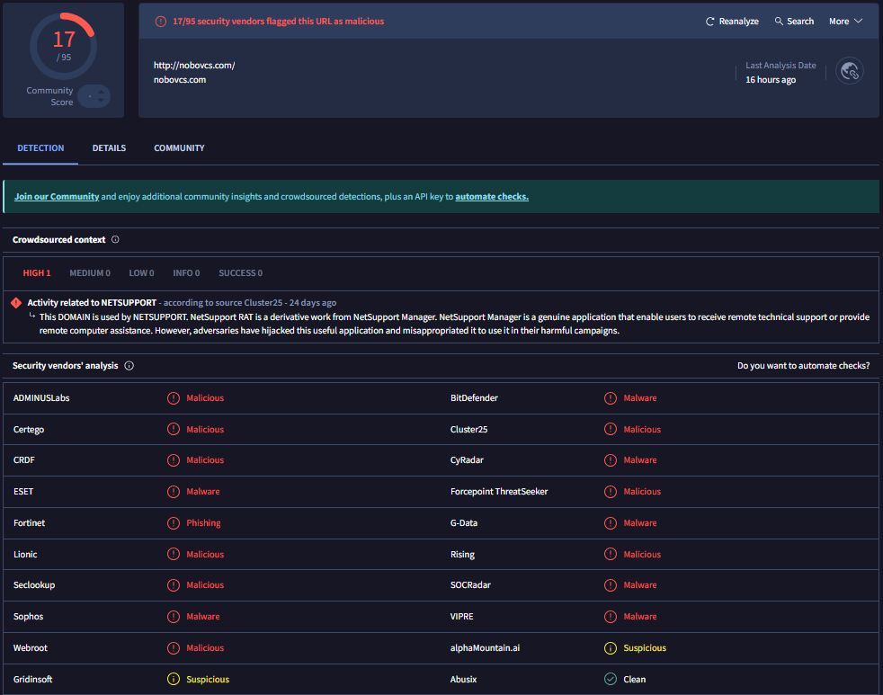The height and width of the screenshot is (695, 883).
Task: Switch to the DETECTION tab
Action: tap(40, 148)
